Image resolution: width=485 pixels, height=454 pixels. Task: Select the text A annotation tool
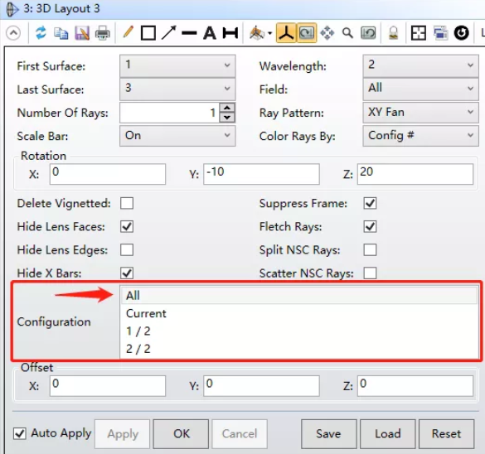[210, 33]
